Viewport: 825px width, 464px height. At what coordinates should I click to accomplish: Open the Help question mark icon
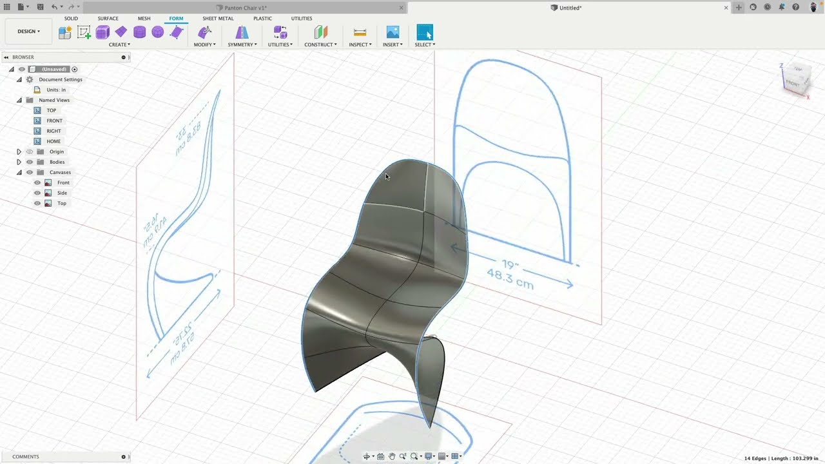[796, 7]
